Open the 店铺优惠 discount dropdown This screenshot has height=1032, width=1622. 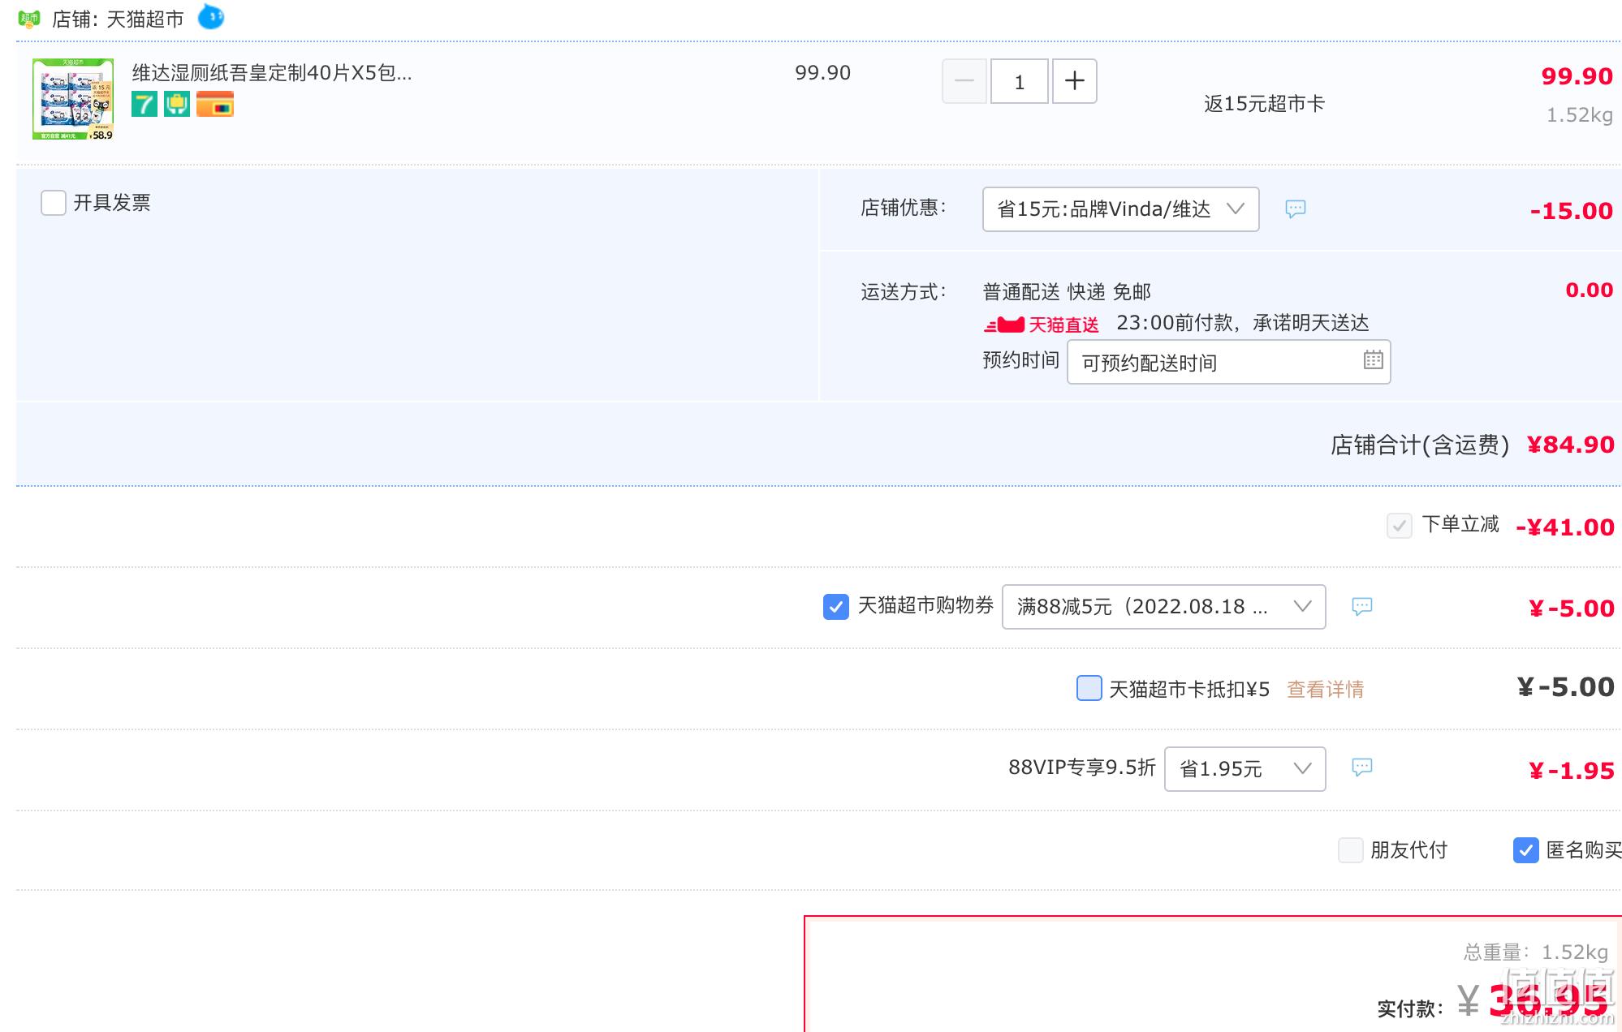(1121, 209)
